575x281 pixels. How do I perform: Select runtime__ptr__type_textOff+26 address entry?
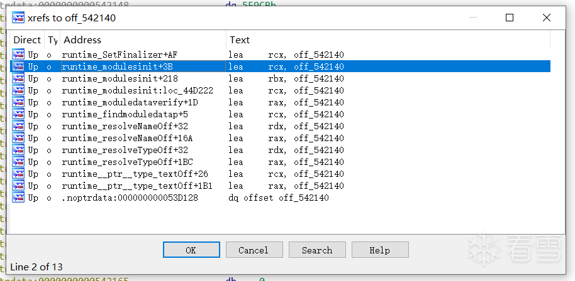coord(135,174)
